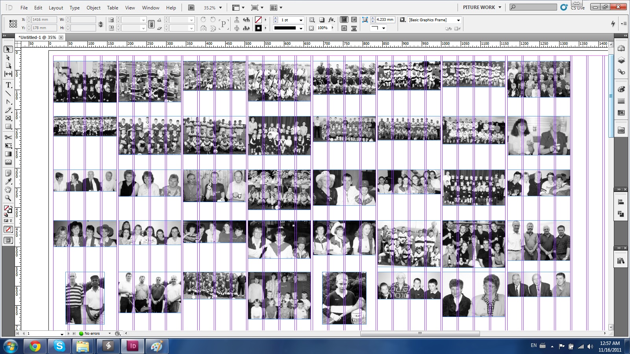The width and height of the screenshot is (630, 354).
Task: Select the Gradient Swatch tool
Action: pos(8,154)
